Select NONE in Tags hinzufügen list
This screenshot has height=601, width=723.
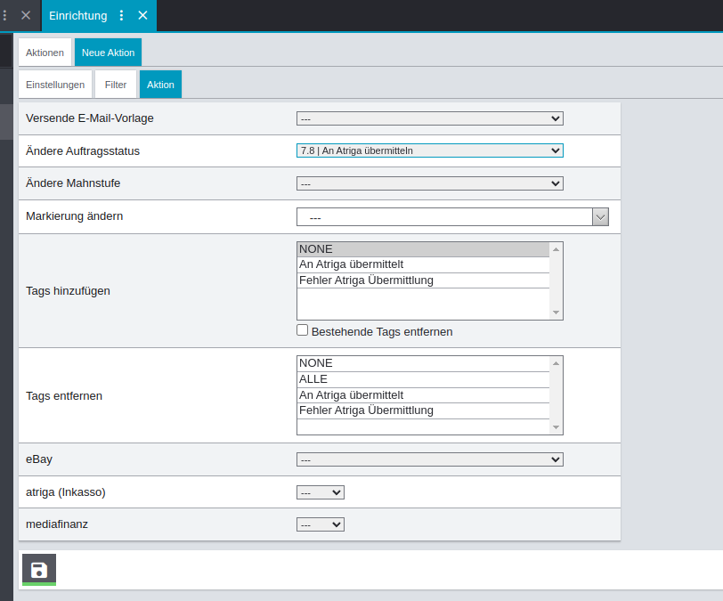coord(423,249)
